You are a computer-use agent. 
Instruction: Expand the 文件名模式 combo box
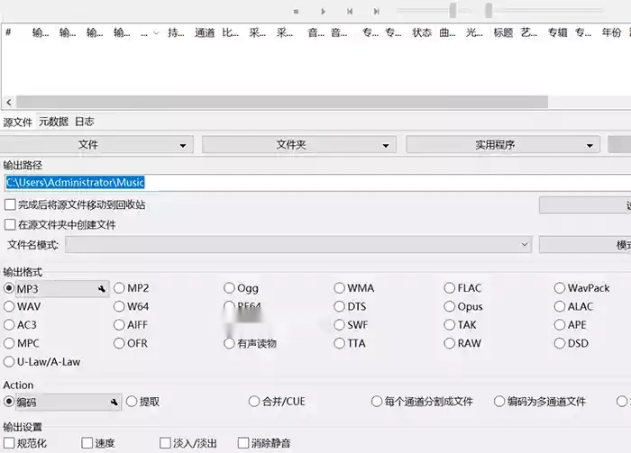click(525, 245)
